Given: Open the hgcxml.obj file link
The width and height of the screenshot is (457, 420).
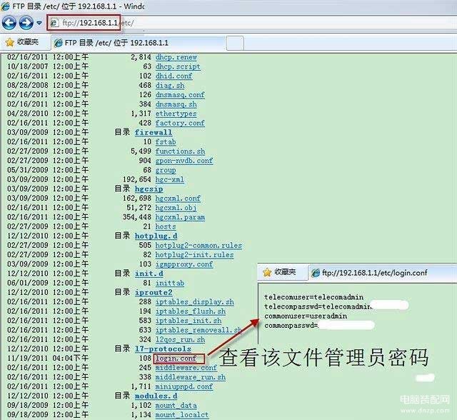Looking at the screenshot, I should pos(176,208).
